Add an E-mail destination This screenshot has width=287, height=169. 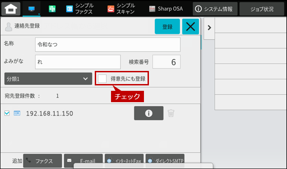click(x=83, y=161)
